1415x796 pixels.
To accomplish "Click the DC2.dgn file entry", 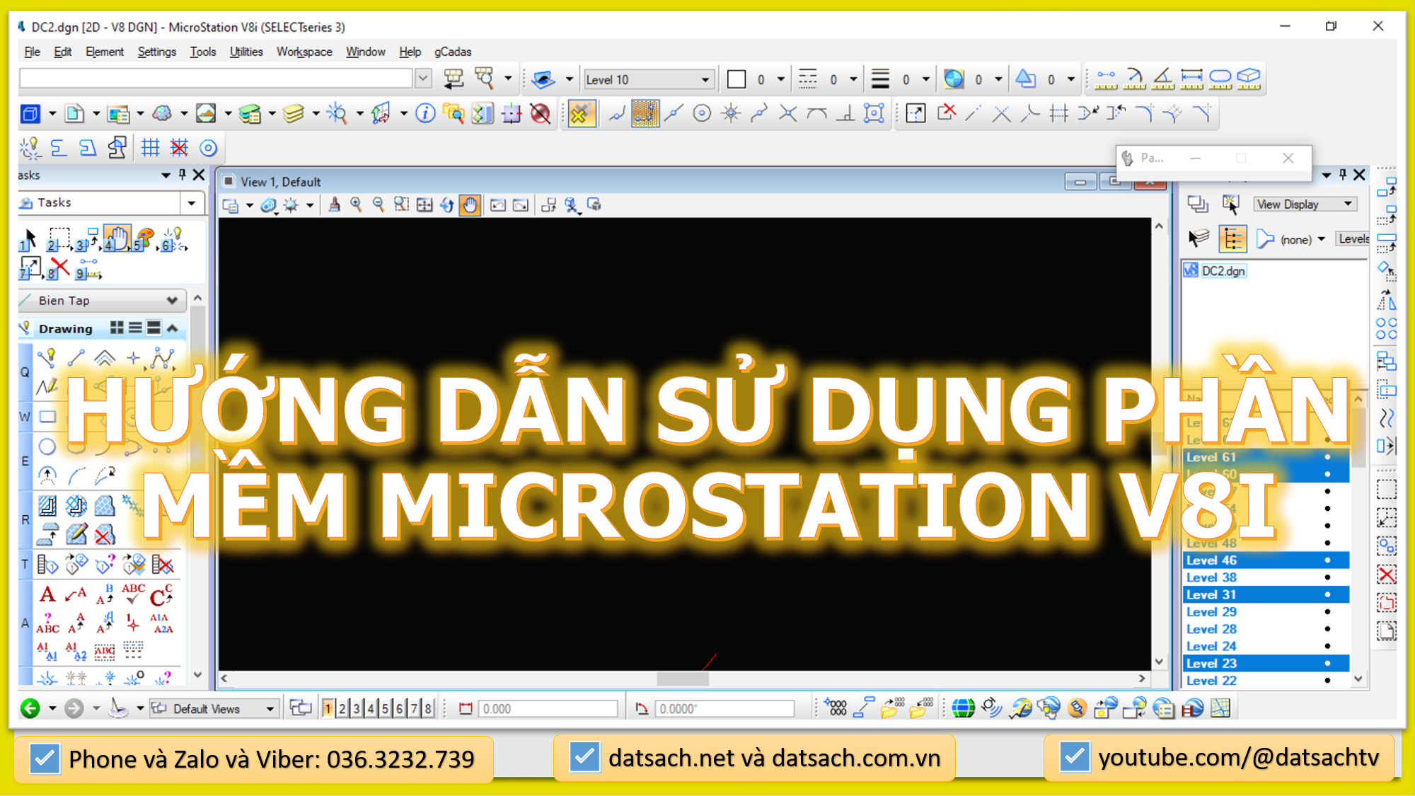I will [1223, 271].
